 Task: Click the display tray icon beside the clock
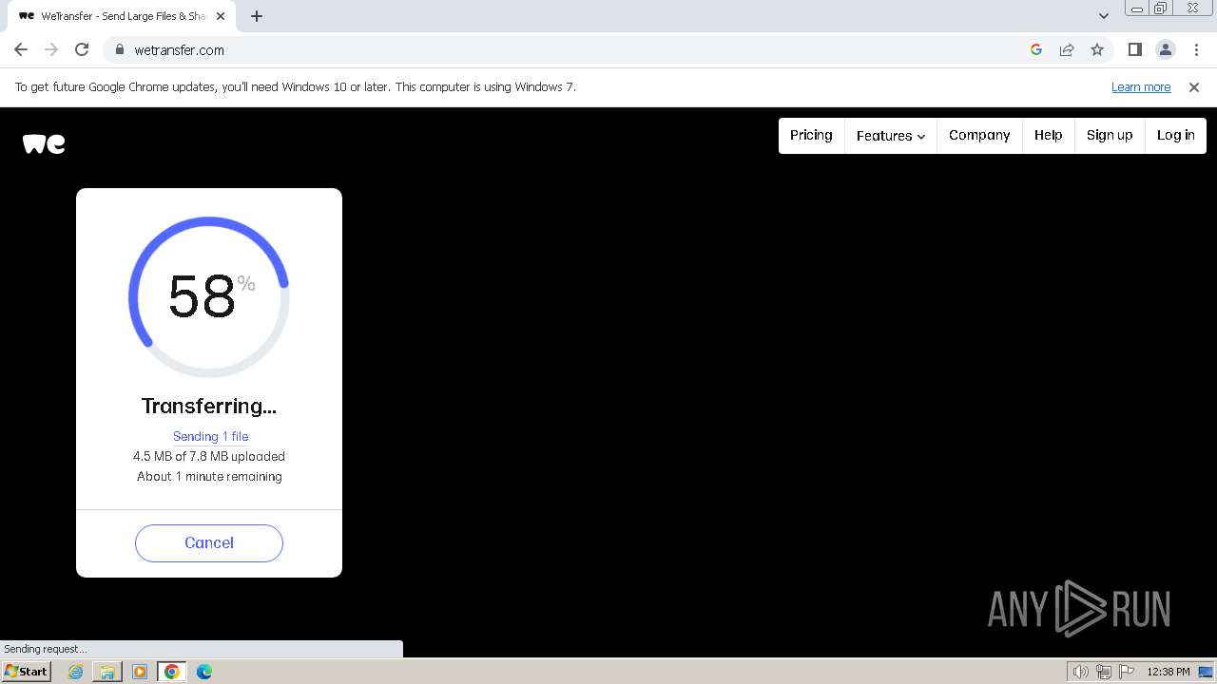pos(1206,672)
